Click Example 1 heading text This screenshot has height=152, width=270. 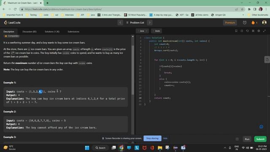pos(10,83)
